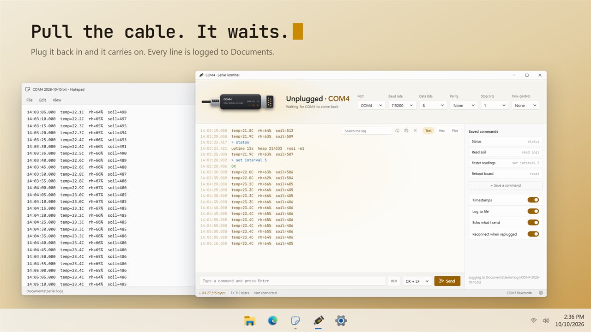Open Settings gear on the taskbar

pos(341,321)
